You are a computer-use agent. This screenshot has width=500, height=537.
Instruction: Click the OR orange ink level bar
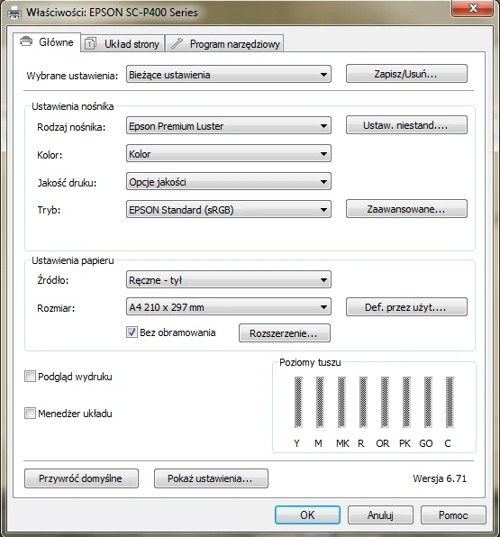385,402
